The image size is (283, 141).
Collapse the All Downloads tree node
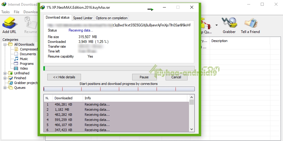pos(5,44)
